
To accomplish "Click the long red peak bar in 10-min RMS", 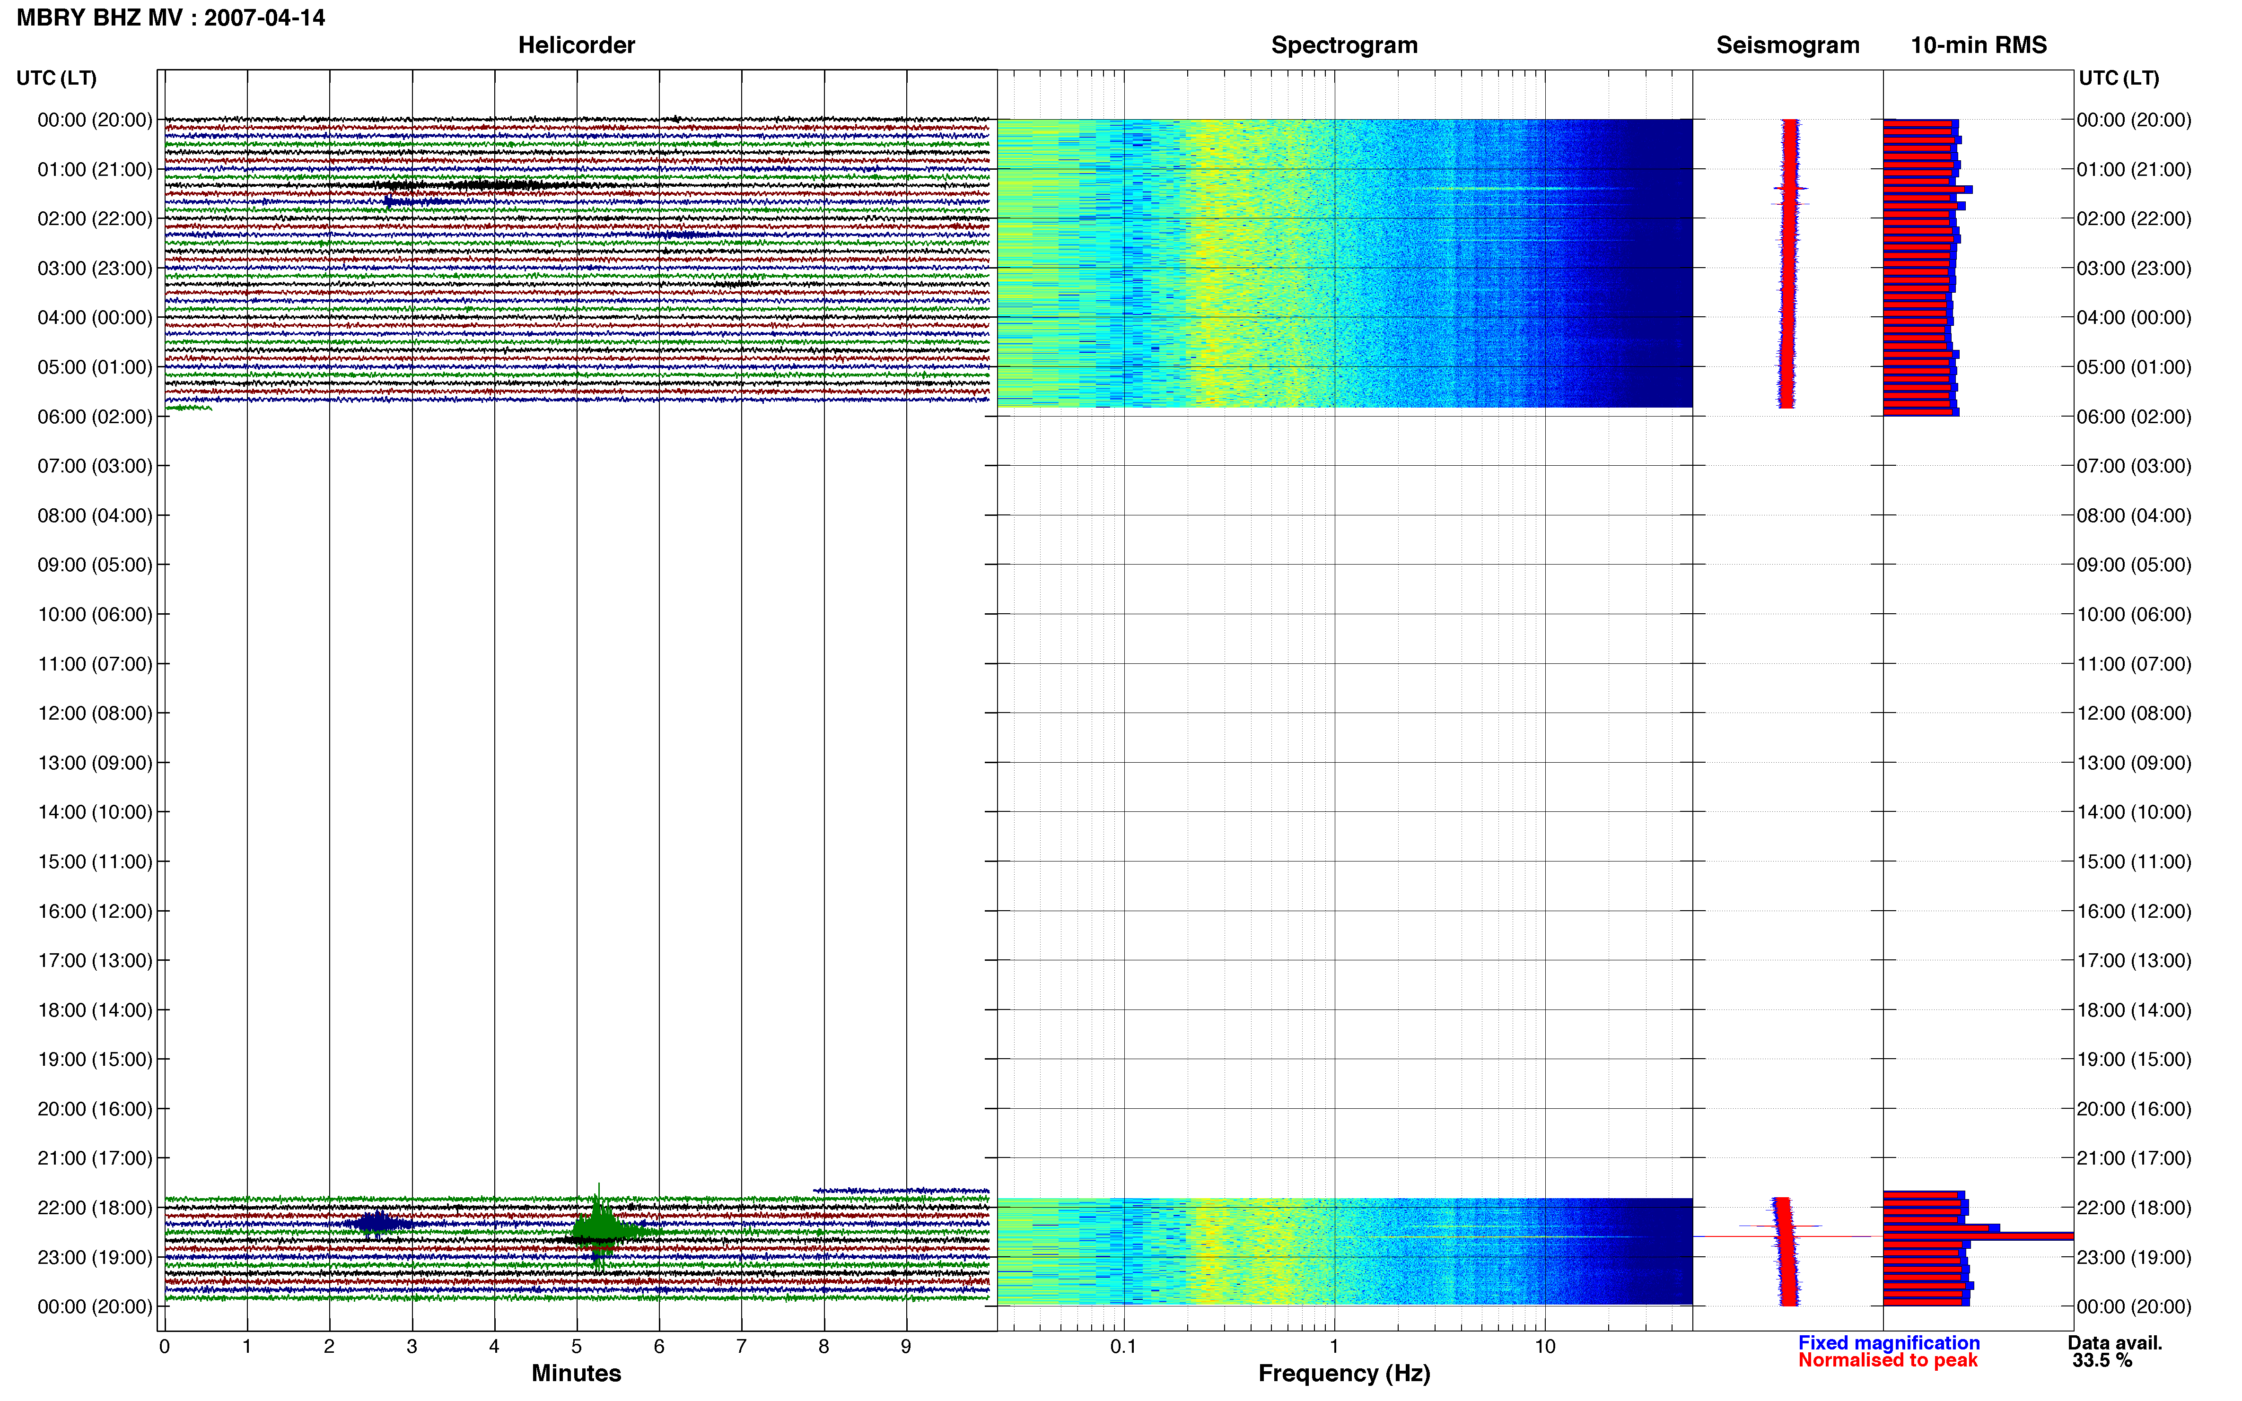I will [1978, 1236].
